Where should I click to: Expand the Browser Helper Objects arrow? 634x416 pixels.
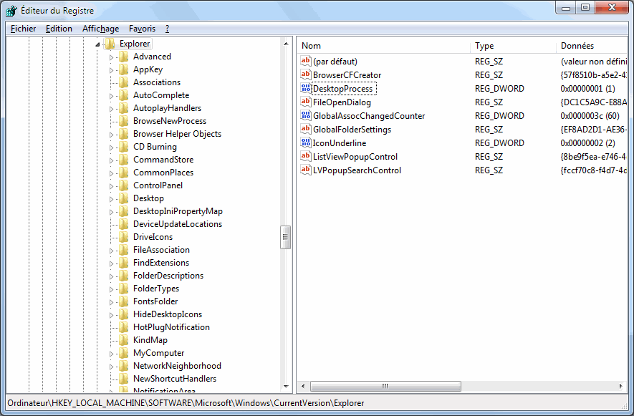click(111, 135)
